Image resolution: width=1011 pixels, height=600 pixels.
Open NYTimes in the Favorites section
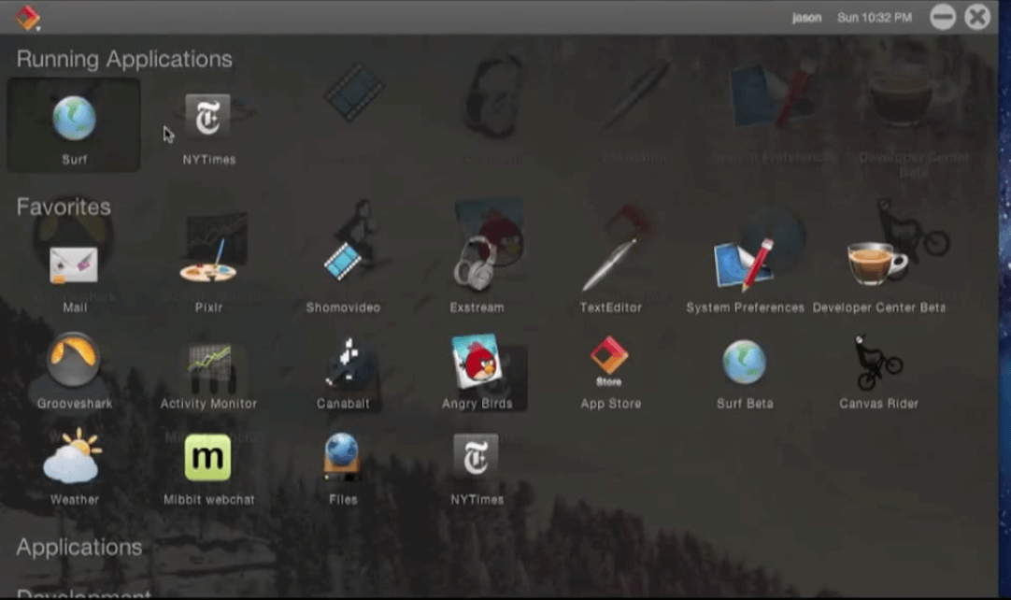click(x=477, y=469)
